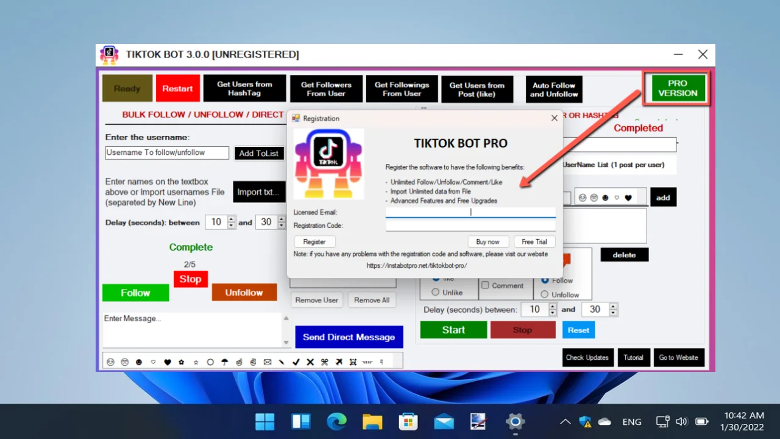Open Settings gear on the taskbar
This screenshot has height=439, width=780.
[516, 421]
